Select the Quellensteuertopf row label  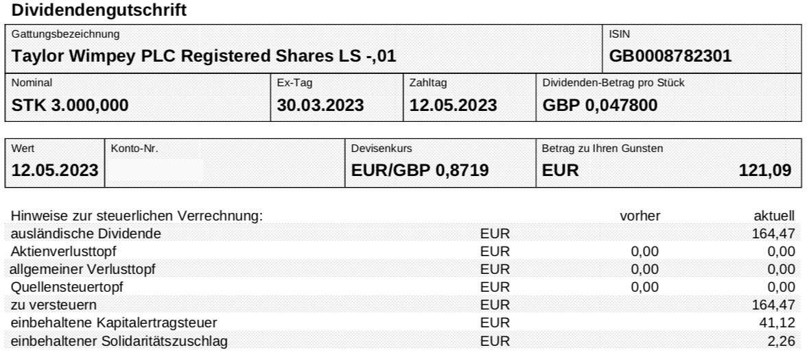67,287
